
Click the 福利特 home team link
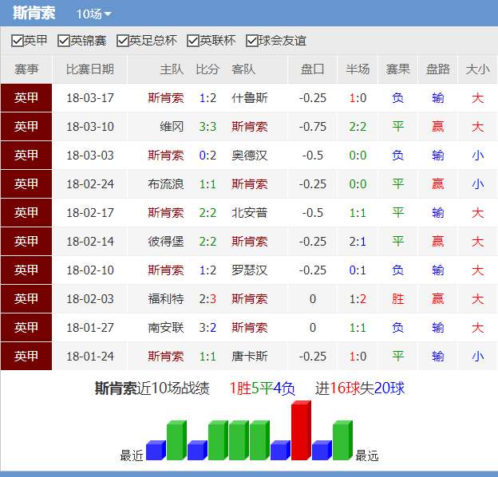tap(166, 299)
